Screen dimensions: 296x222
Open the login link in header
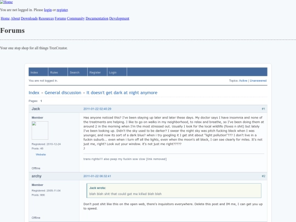(x=48, y=10)
